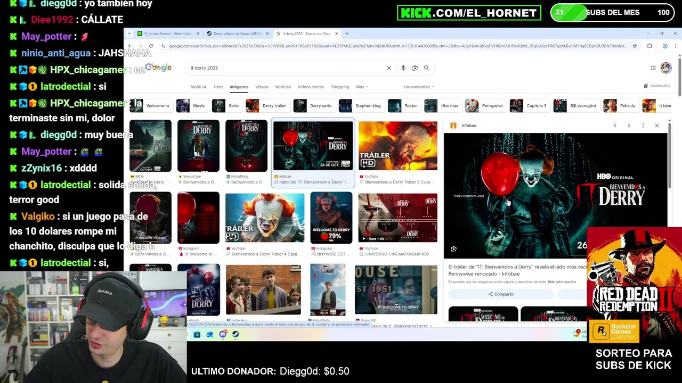This screenshot has height=383, width=682.
Task: Switch to the Videos cortos tab
Action: click(x=311, y=87)
